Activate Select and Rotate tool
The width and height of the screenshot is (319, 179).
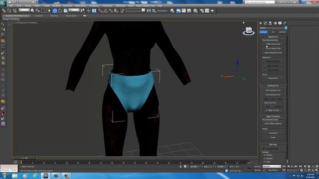coord(60,10)
